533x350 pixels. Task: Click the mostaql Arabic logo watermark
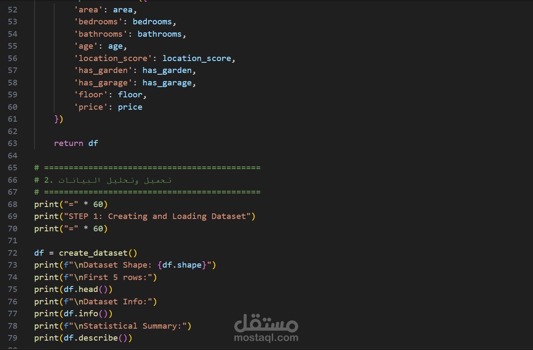coord(266,323)
